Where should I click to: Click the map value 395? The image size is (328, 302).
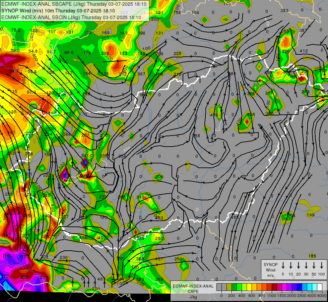(x=121, y=259)
